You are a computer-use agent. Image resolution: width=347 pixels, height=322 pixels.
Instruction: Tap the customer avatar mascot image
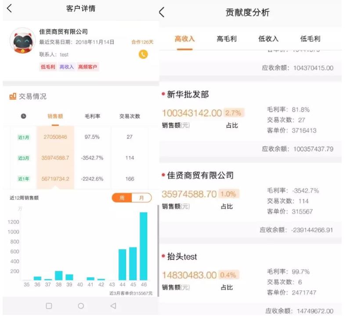click(22, 41)
